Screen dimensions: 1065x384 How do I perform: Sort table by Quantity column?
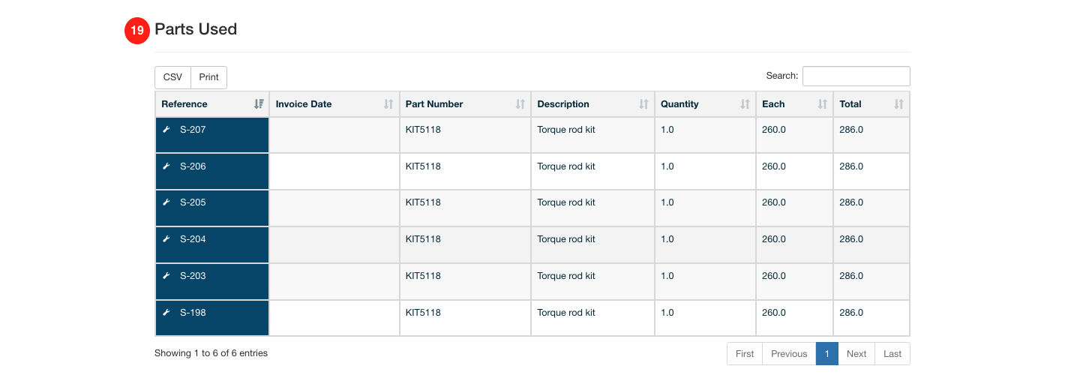705,104
